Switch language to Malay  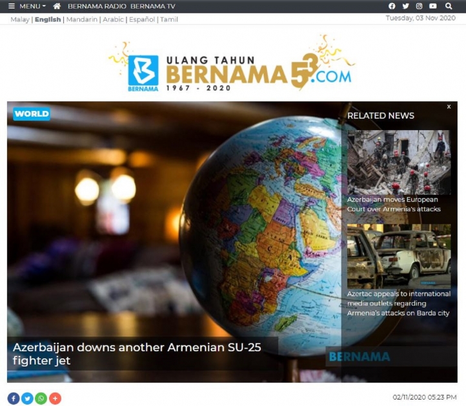coord(20,19)
